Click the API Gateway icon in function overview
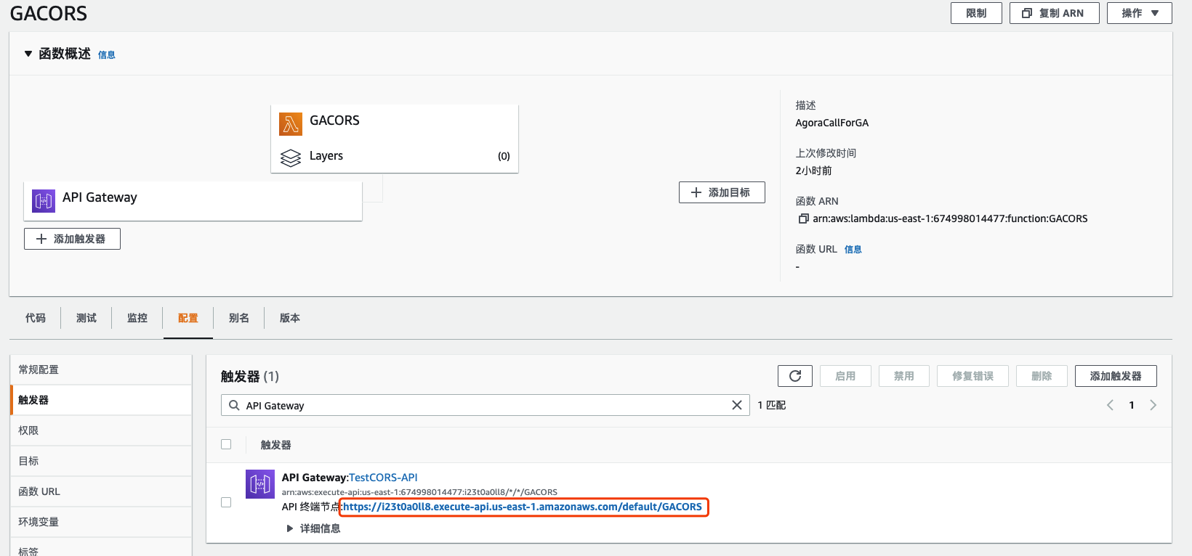Viewport: 1192px width, 556px height. point(44,200)
